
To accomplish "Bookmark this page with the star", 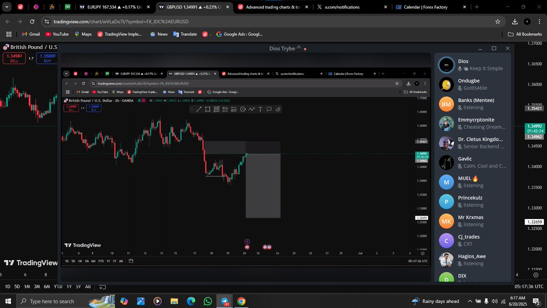I will pos(498,21).
